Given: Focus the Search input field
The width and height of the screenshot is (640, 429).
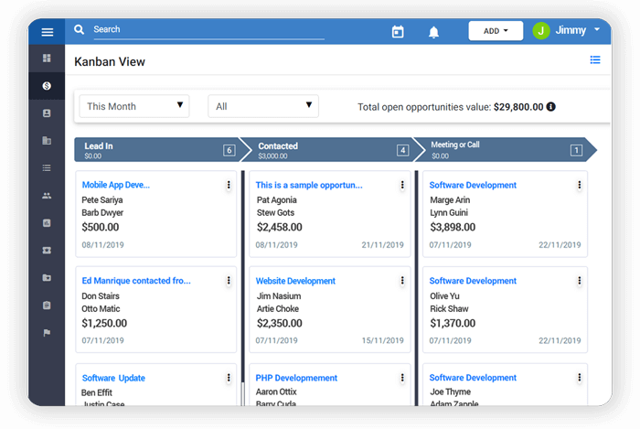Looking at the screenshot, I should [209, 30].
